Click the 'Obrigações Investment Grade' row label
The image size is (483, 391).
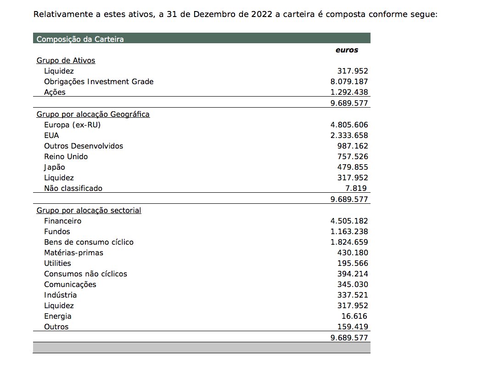[x=99, y=82]
